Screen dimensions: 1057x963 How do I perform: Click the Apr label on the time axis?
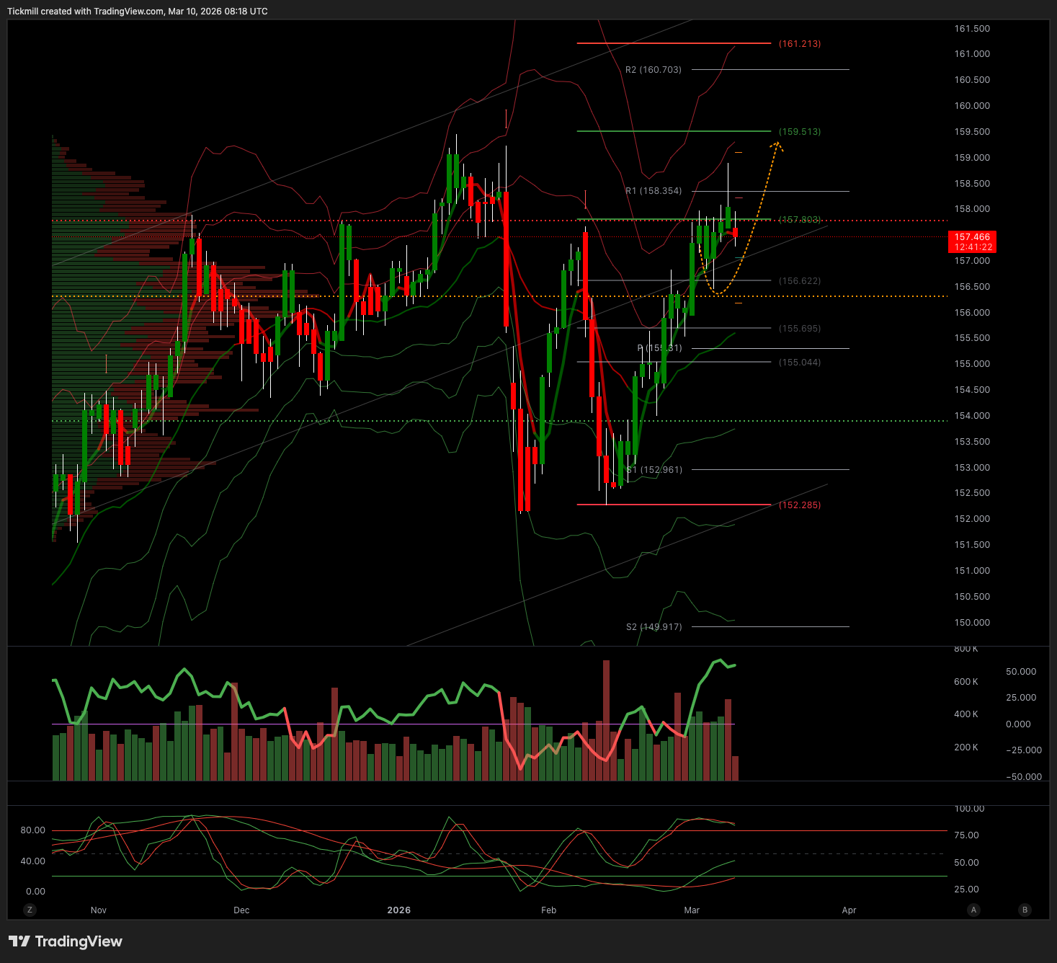tap(849, 910)
